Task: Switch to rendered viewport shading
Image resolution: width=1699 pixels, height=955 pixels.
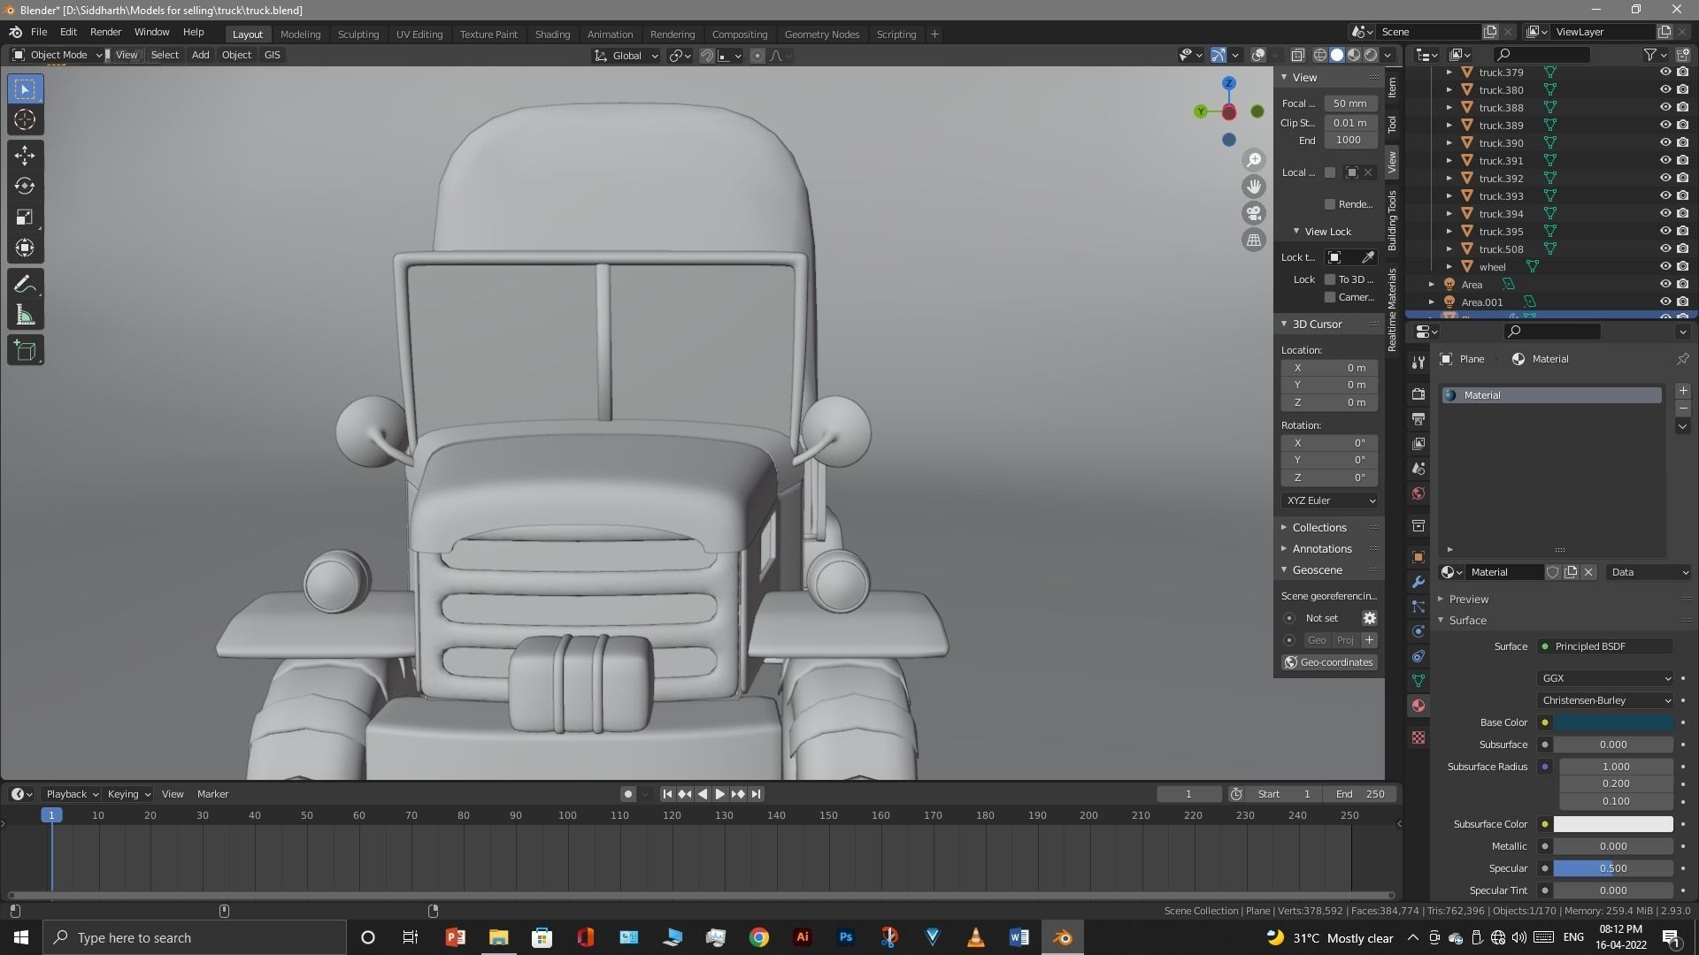Action: click(x=1371, y=55)
